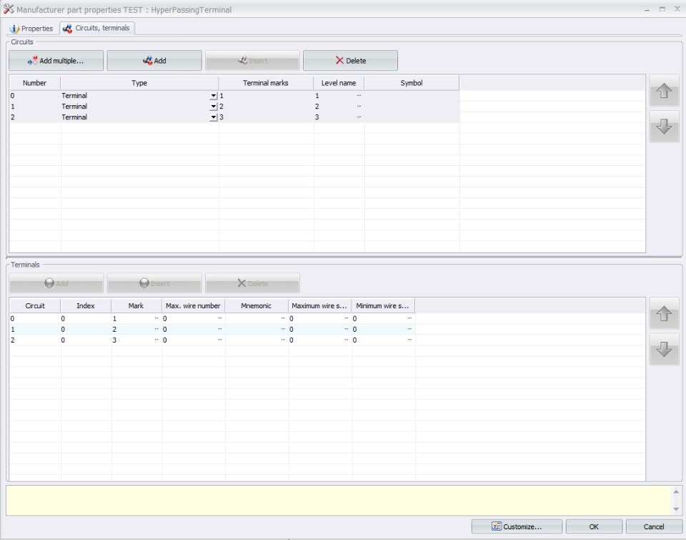Screen dimensions: 686x540
Task: Open Type dropdown for circuit 2
Action: coord(213,117)
